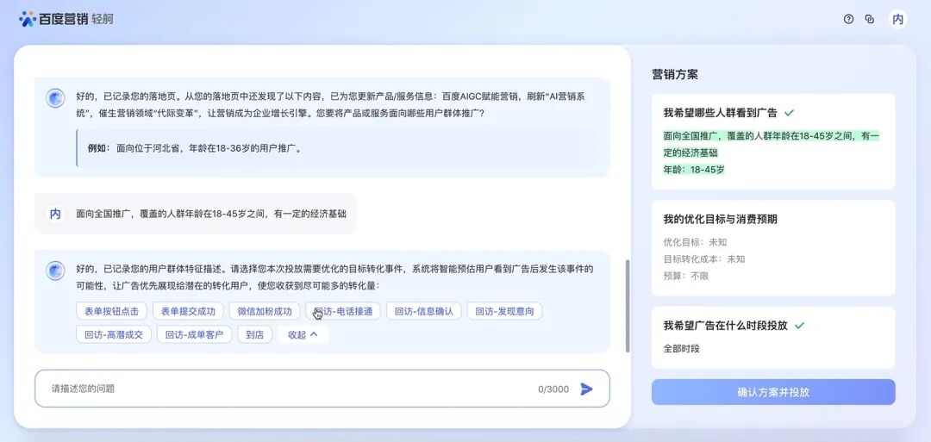The image size is (931, 442).
Task: Click the 0/3000 character counter
Action: tap(553, 389)
